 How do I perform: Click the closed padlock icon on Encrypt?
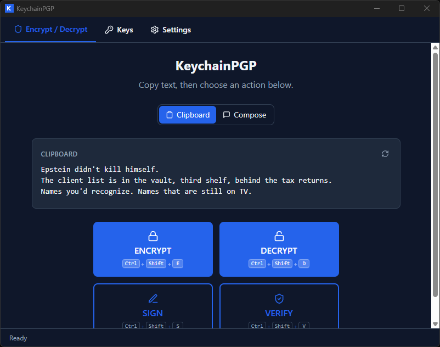coord(153,236)
